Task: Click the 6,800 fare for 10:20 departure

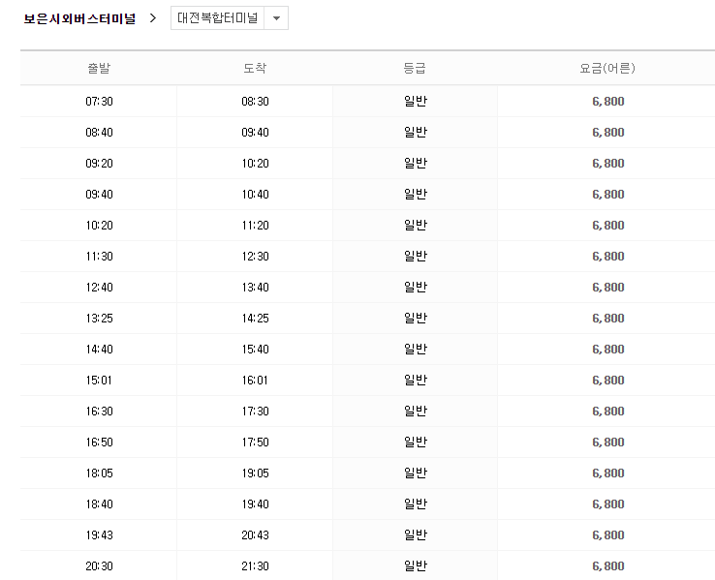Action: click(607, 225)
